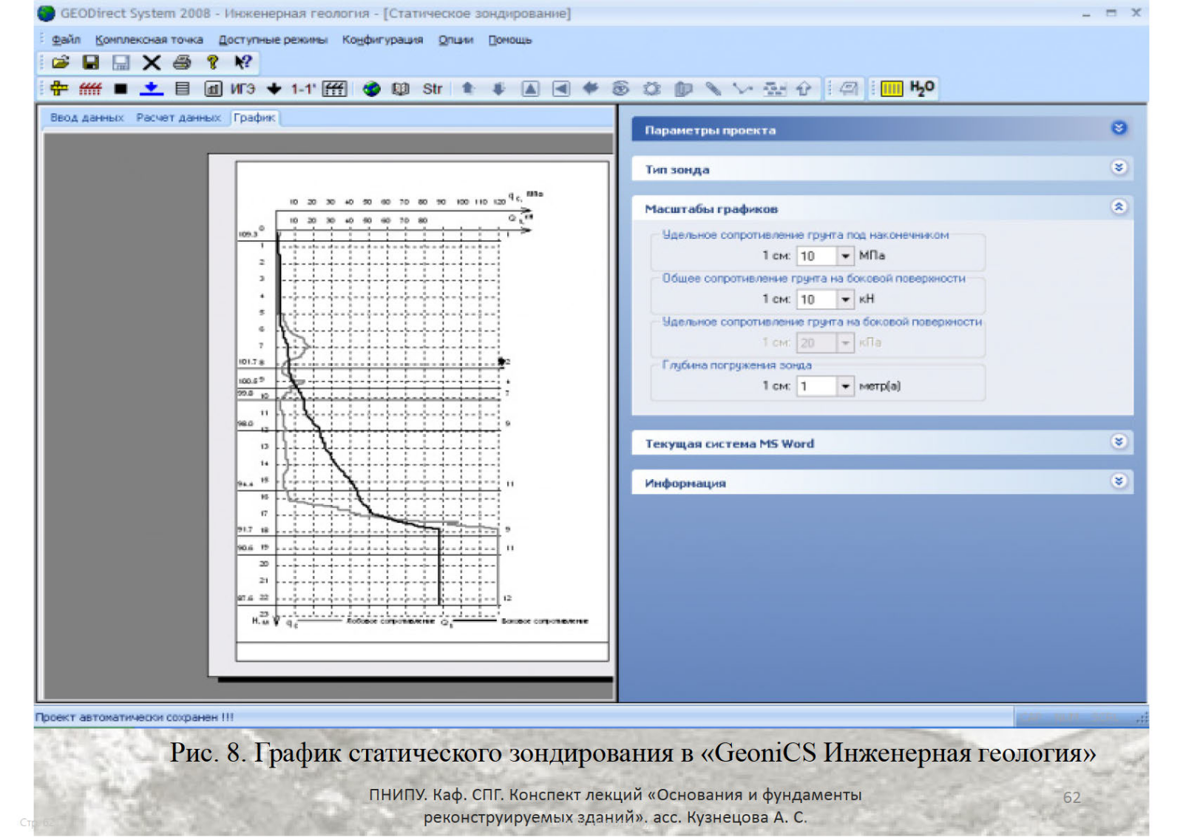Click the Str toolbar button
Viewport: 1183px width, 837px height.
[x=433, y=89]
